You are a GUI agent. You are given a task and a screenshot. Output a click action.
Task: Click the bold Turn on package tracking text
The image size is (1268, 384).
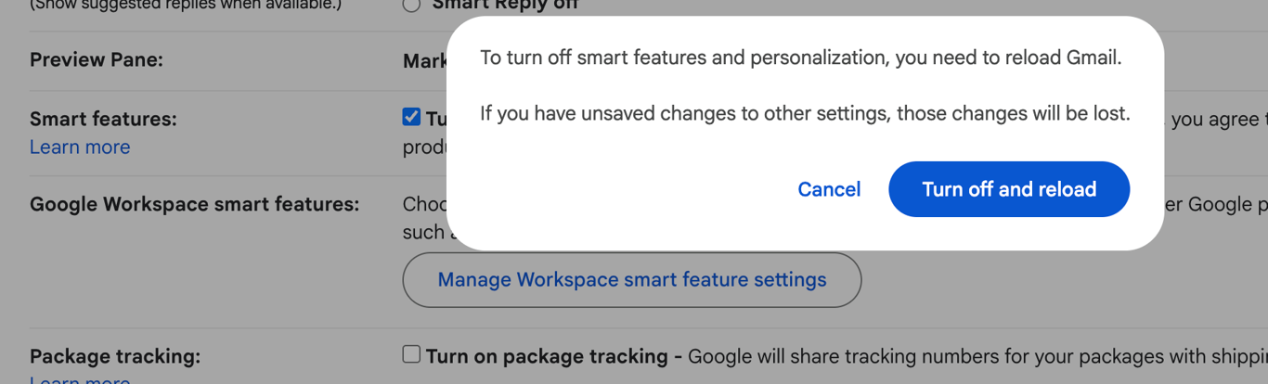click(547, 356)
